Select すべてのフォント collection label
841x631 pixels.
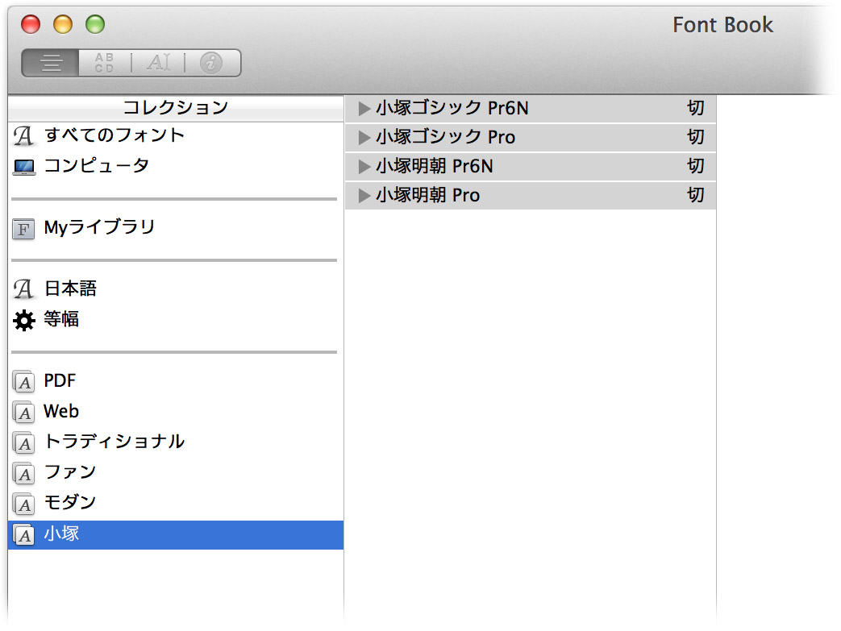(x=114, y=135)
